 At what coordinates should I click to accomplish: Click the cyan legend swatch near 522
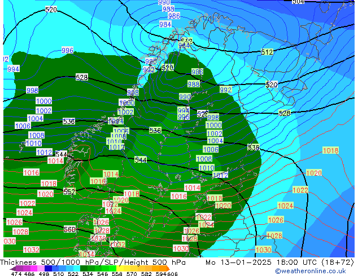77,268
